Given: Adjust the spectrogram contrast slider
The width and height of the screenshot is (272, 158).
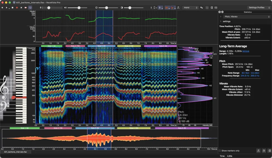Looking at the screenshot, I should pos(133,8).
